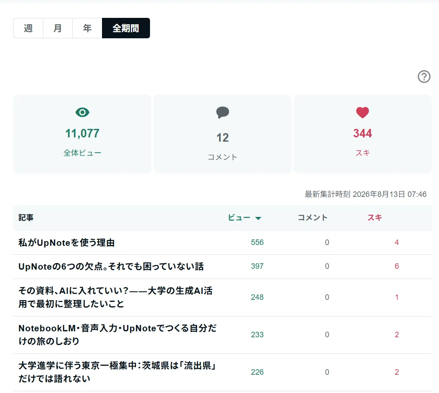Open article UpNoteの6つの欠点
Image resolution: width=439 pixels, height=393 pixels.
[111, 266]
